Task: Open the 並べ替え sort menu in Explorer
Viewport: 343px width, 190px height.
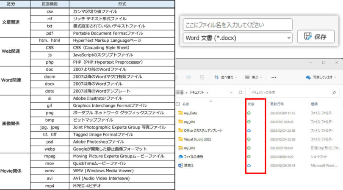Action: point(225,77)
